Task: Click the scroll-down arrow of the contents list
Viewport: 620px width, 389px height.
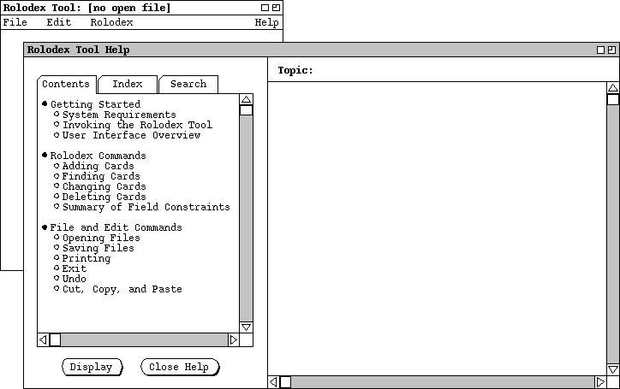Action: click(x=246, y=327)
